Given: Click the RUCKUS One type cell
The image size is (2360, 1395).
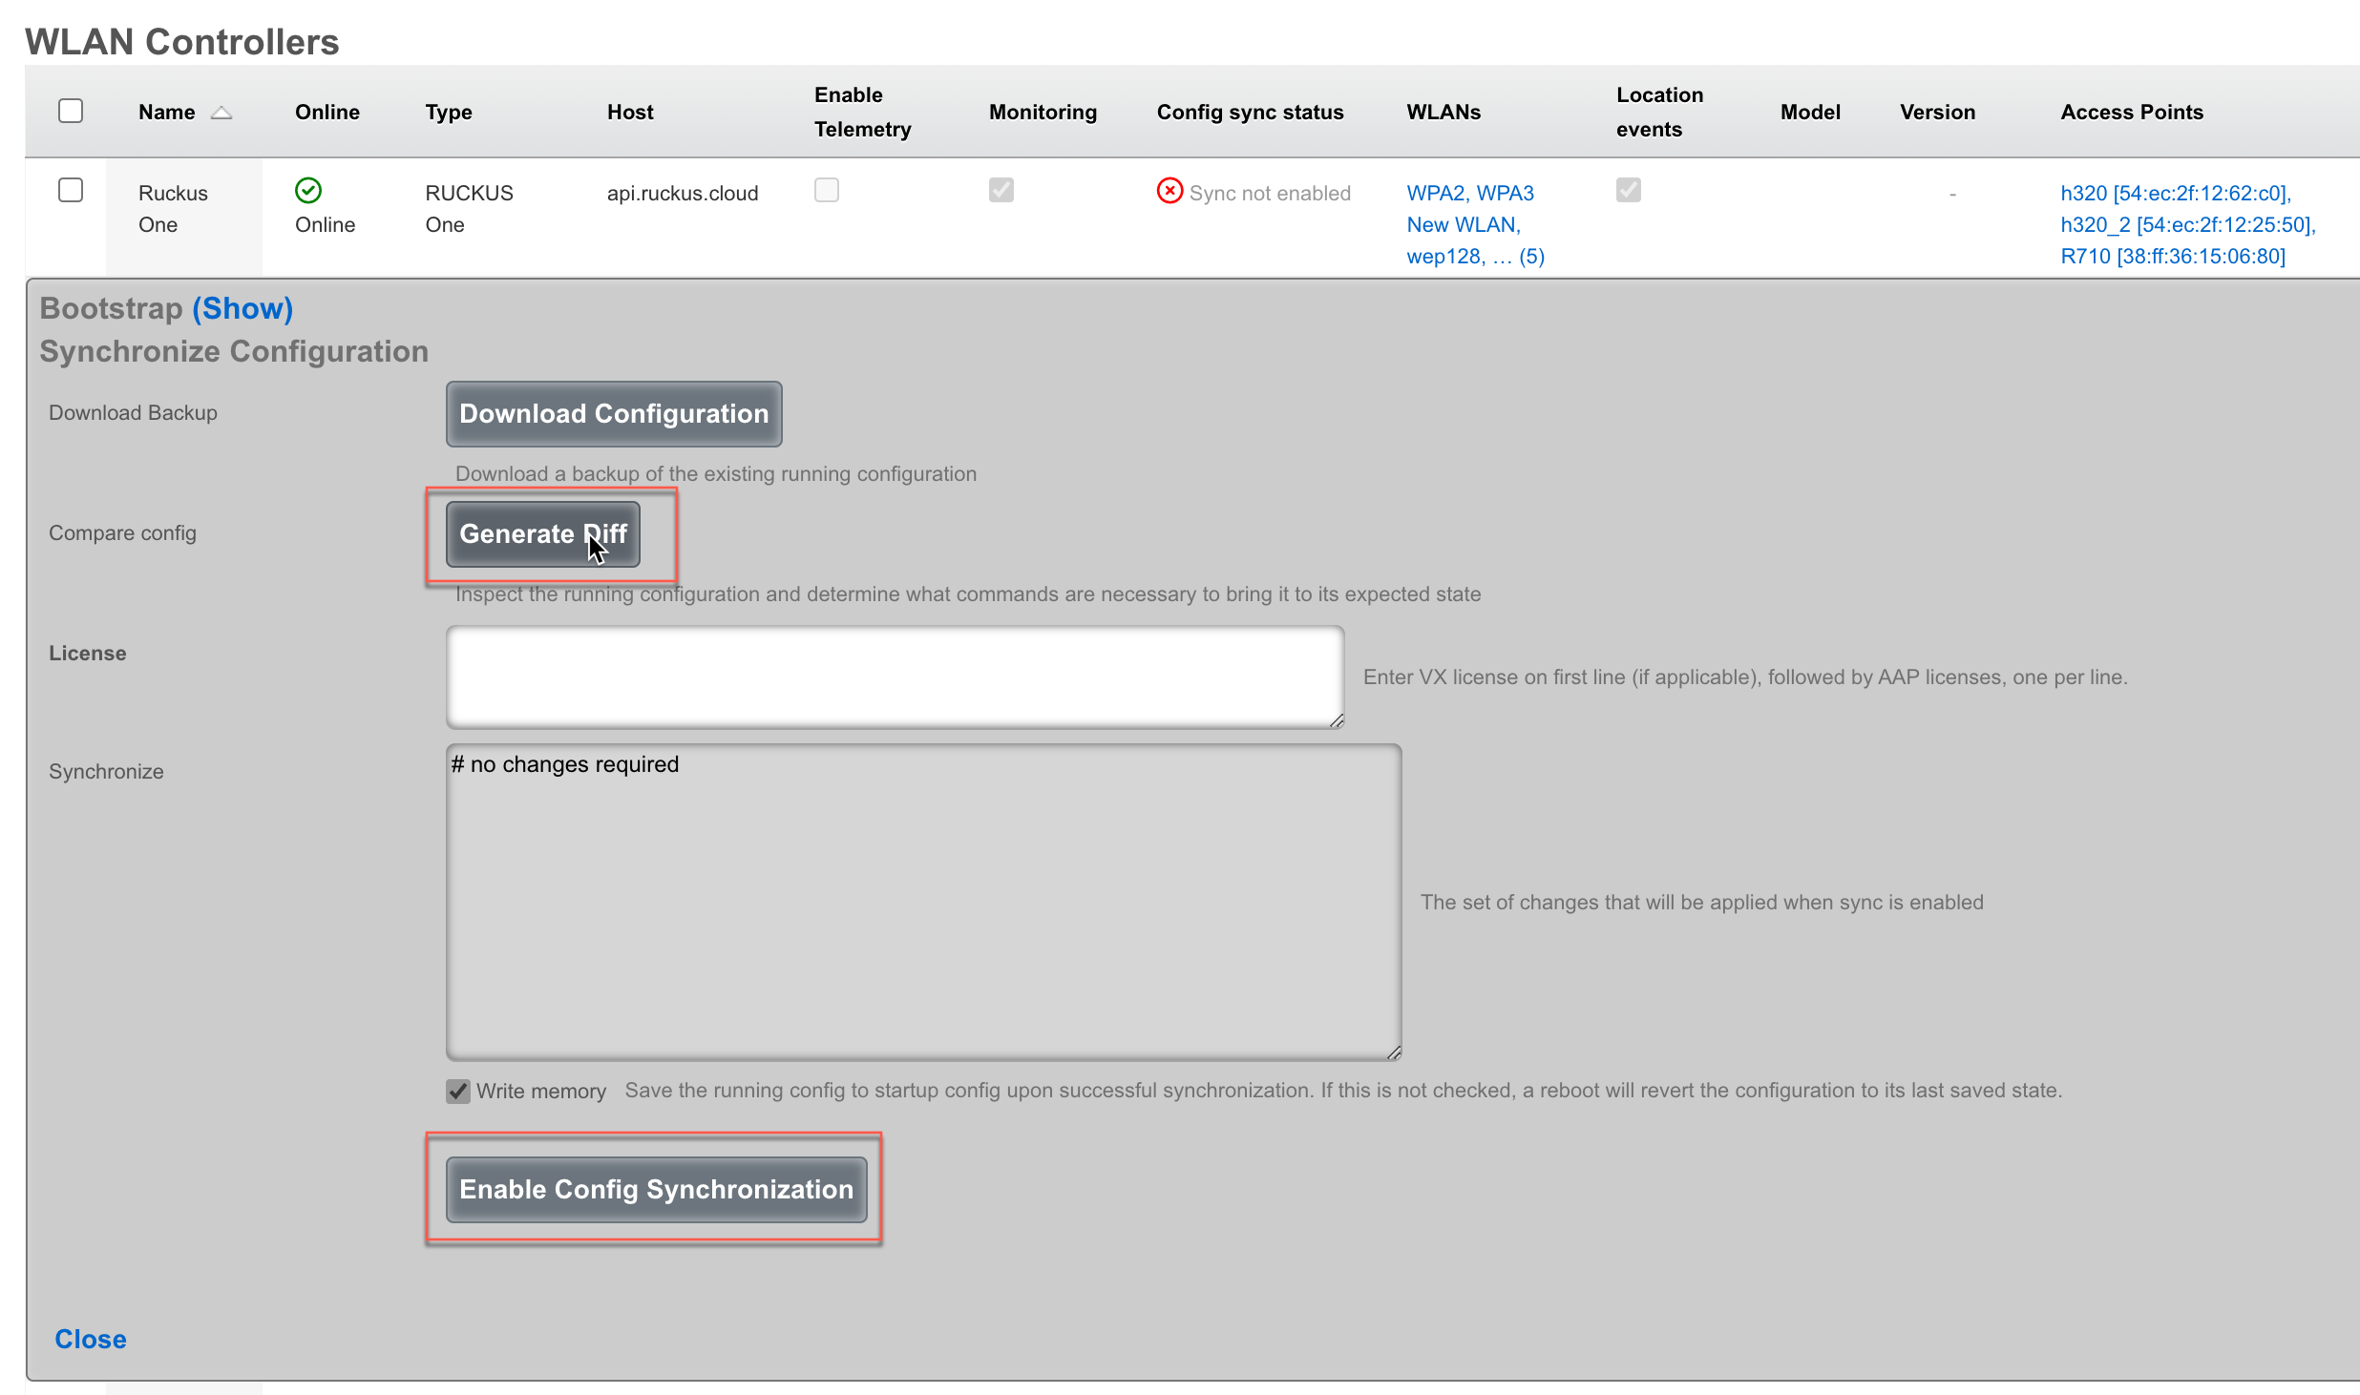Looking at the screenshot, I should coord(469,208).
